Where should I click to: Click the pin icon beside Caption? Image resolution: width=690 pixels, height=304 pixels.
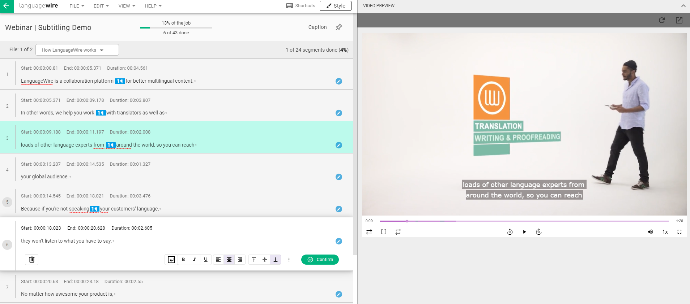pos(339,27)
